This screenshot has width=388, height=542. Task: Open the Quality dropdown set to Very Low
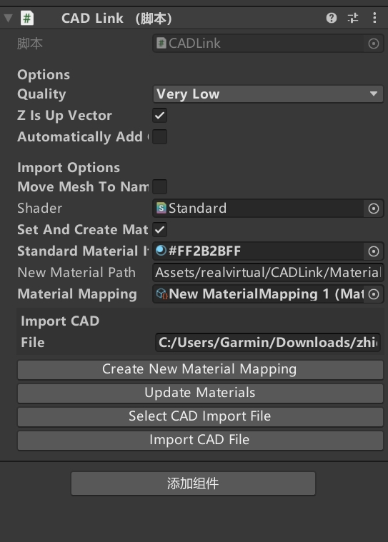[x=268, y=94]
